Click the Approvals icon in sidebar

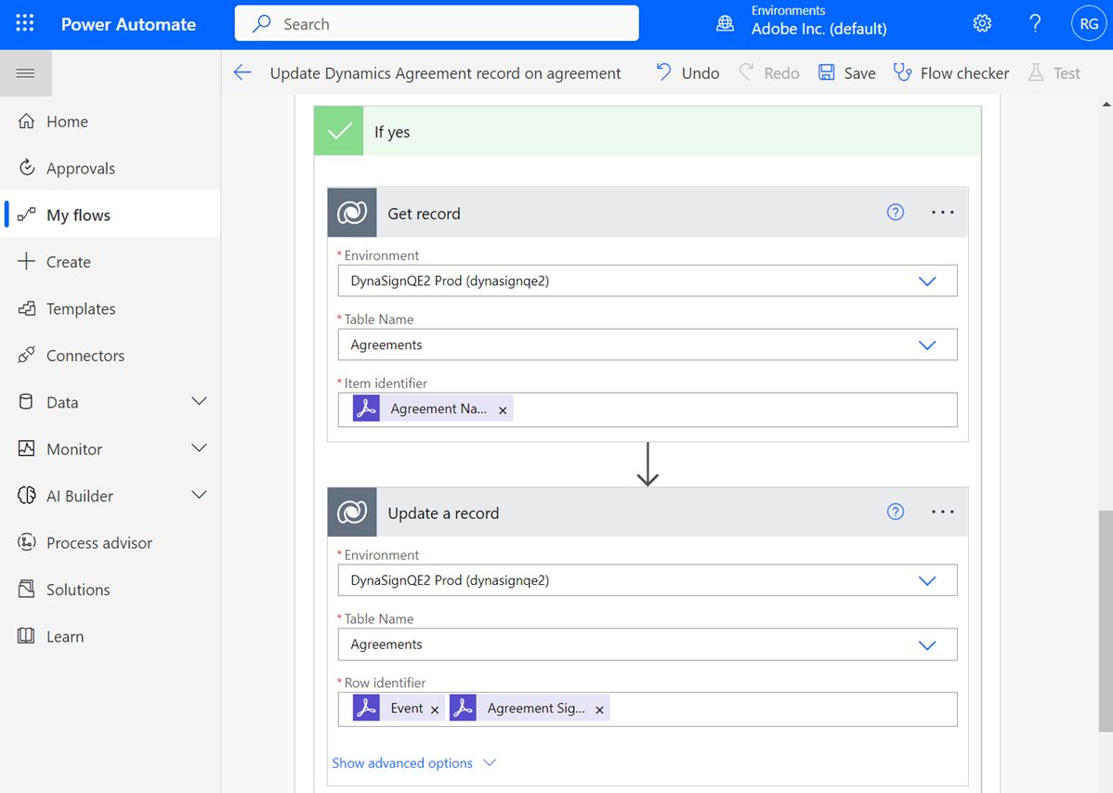pos(26,168)
